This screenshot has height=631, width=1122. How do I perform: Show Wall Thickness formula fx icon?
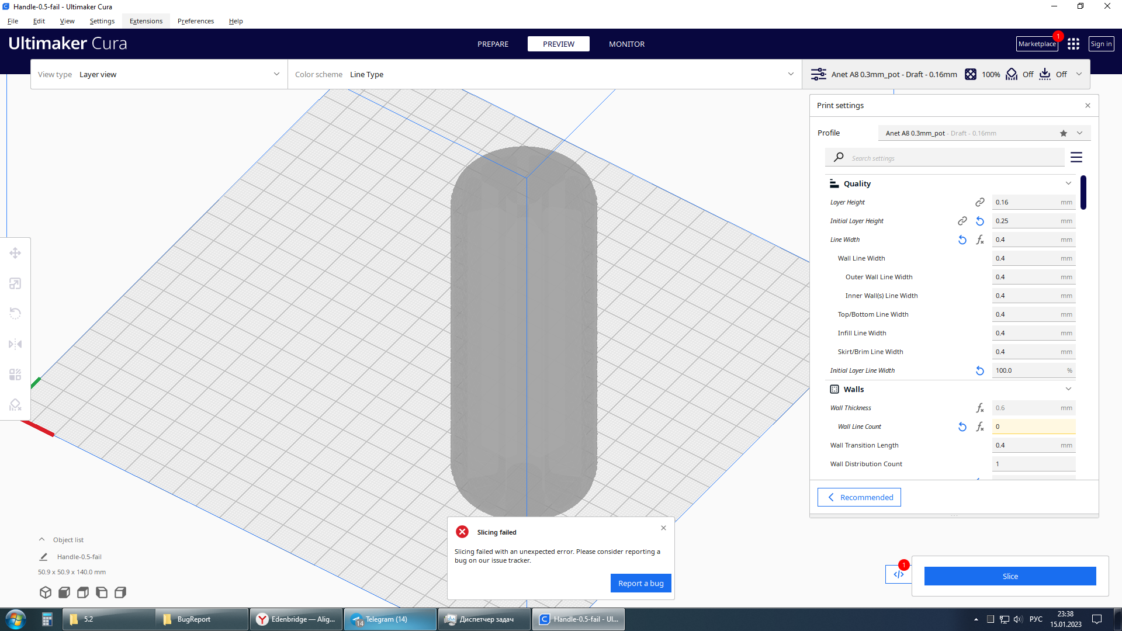pos(980,408)
